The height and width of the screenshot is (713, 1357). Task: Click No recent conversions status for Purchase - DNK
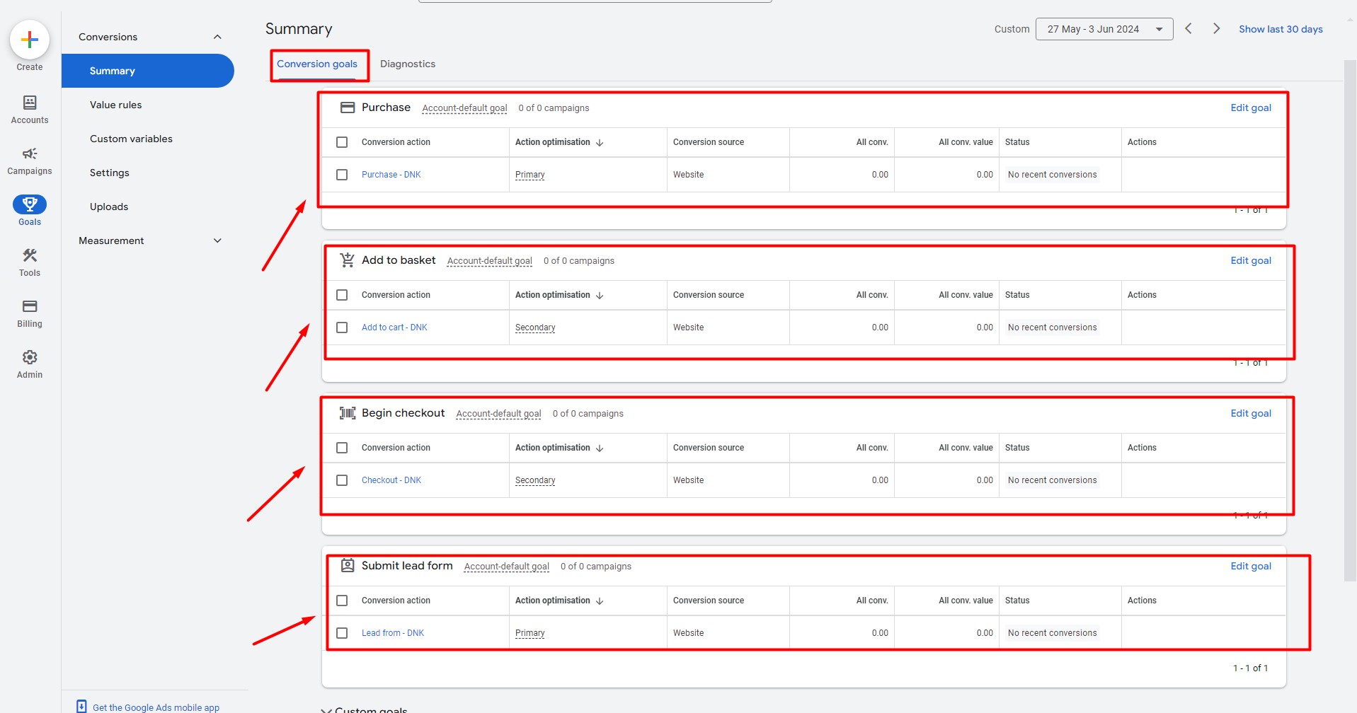point(1053,175)
